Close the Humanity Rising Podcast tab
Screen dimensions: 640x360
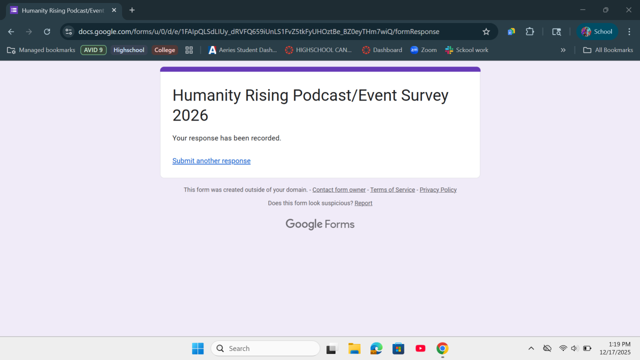click(x=114, y=10)
